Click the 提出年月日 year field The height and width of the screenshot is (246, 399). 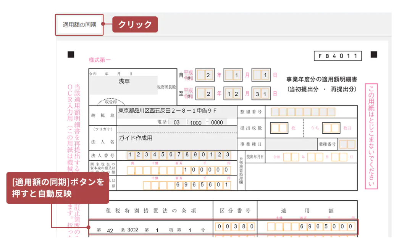291,157
